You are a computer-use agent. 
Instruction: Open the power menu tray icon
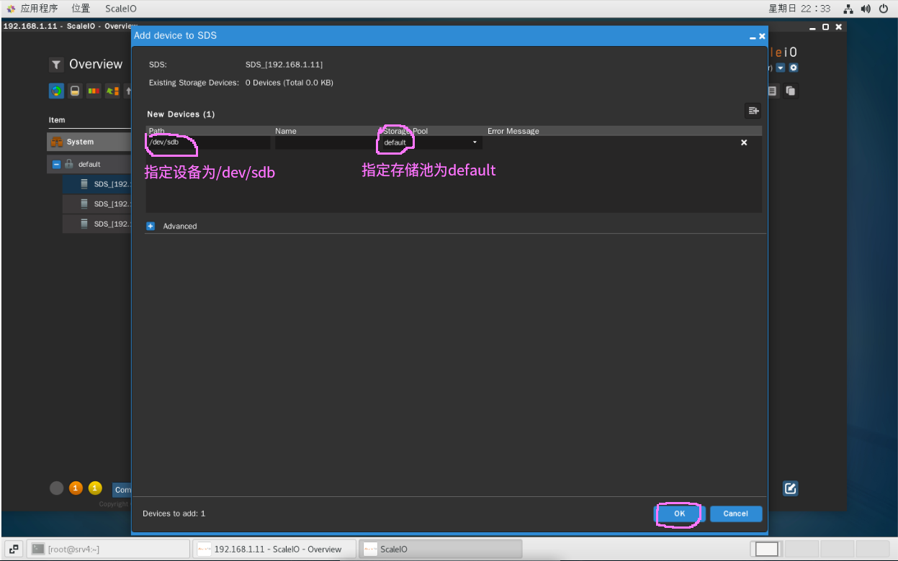[x=884, y=9]
